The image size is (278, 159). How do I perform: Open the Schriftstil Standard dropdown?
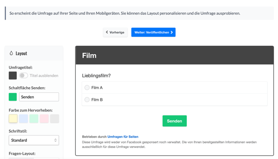(34, 140)
